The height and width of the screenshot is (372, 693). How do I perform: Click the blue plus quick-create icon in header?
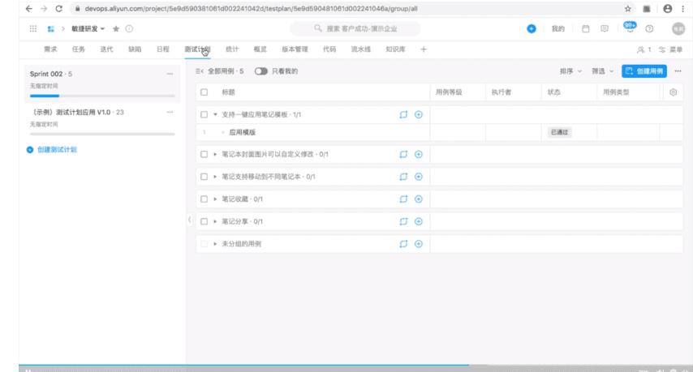click(x=532, y=28)
